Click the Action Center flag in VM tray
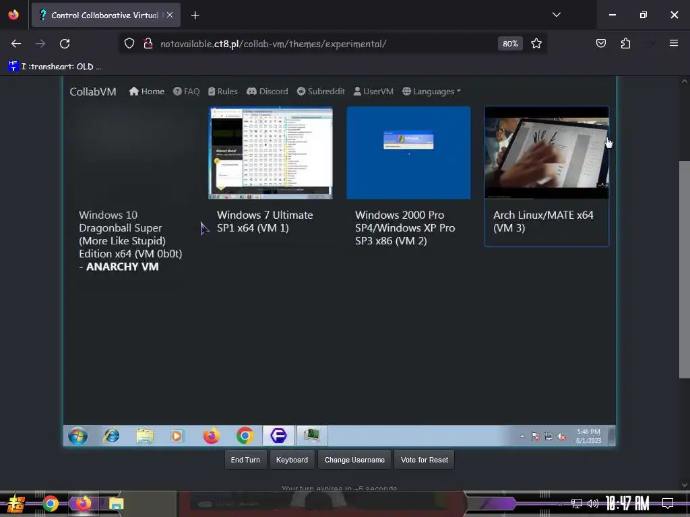 535,436
